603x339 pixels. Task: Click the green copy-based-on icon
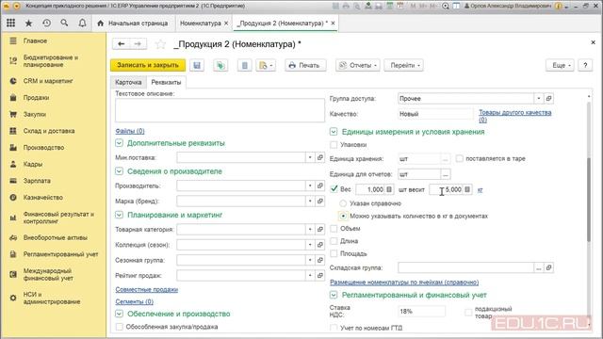click(220, 65)
